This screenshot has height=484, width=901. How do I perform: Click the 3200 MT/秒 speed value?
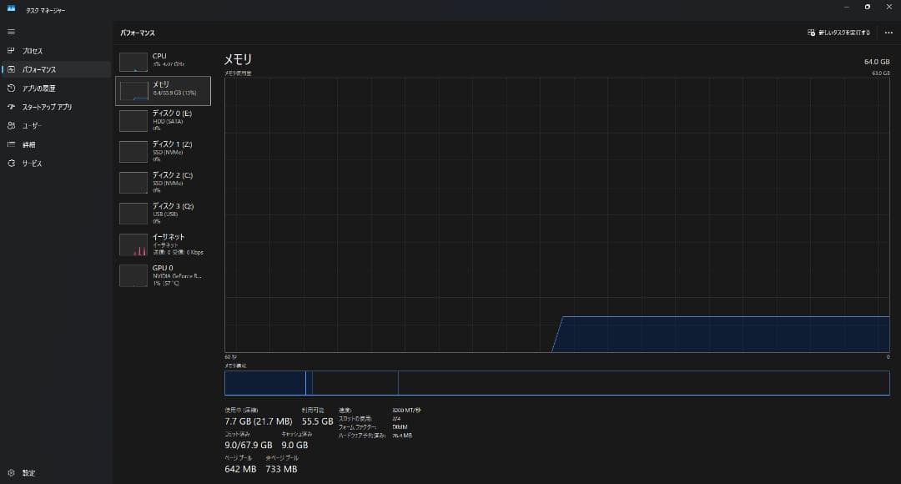(x=406, y=410)
